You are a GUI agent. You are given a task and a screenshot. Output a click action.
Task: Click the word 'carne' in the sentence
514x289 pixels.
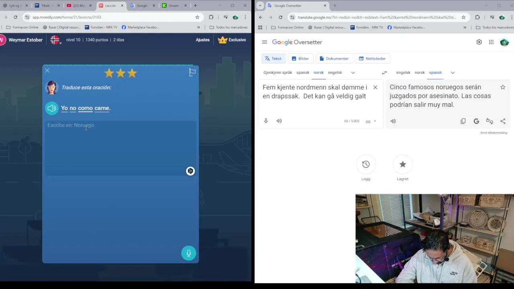click(102, 108)
